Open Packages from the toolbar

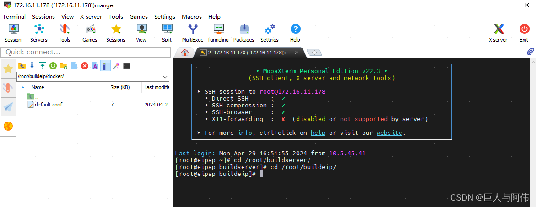click(244, 33)
